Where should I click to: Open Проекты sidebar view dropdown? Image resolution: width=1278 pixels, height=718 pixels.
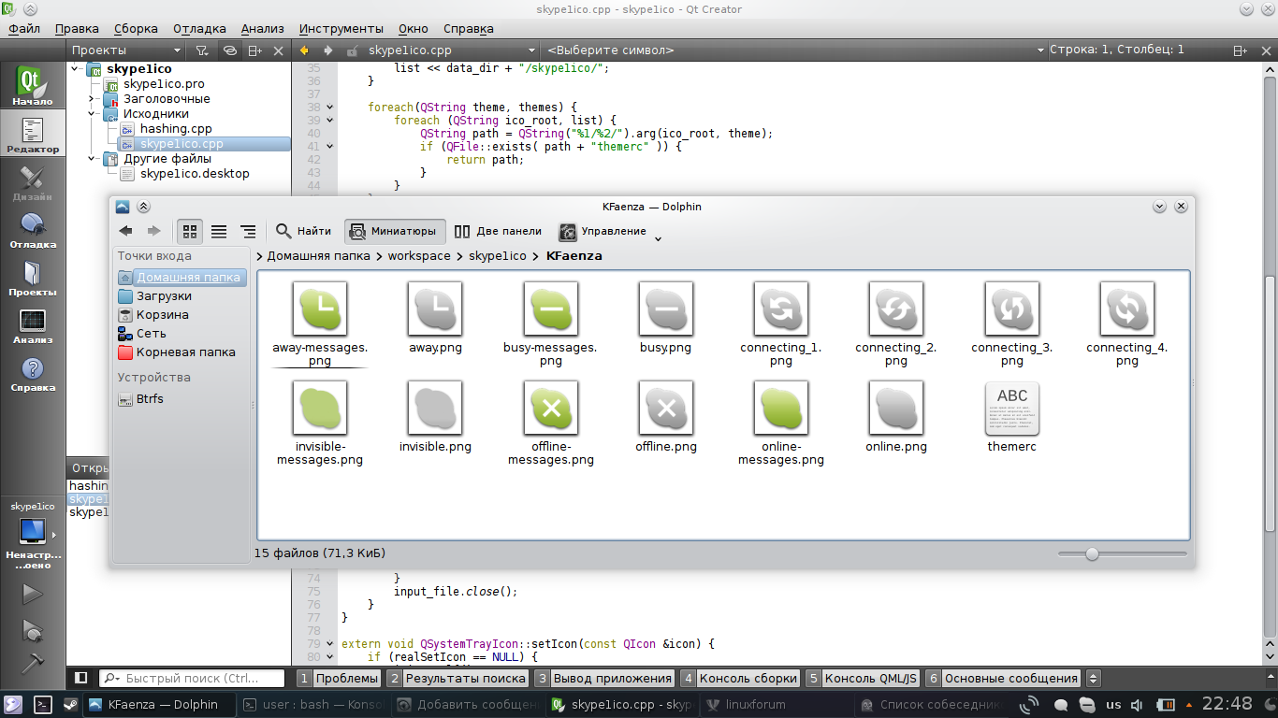pyautogui.click(x=126, y=50)
